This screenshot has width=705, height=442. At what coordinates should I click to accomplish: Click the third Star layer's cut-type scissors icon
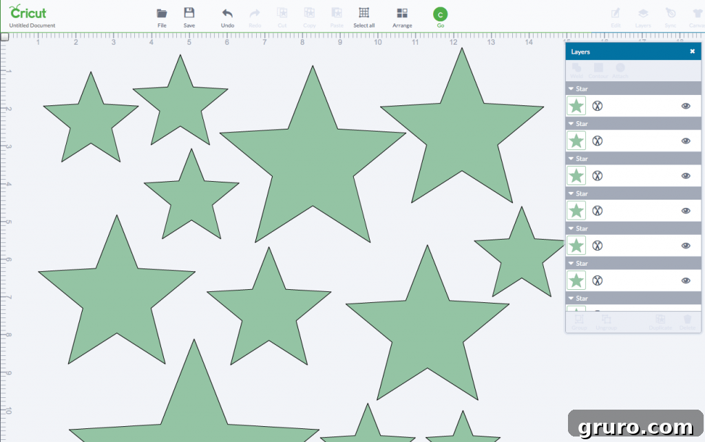pyautogui.click(x=597, y=176)
